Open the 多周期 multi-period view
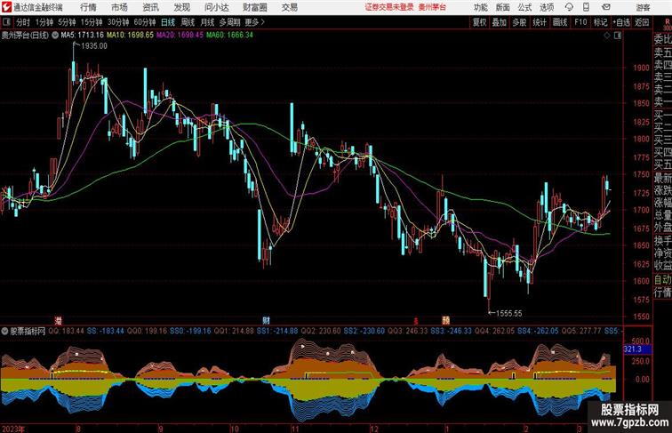 click(229, 22)
